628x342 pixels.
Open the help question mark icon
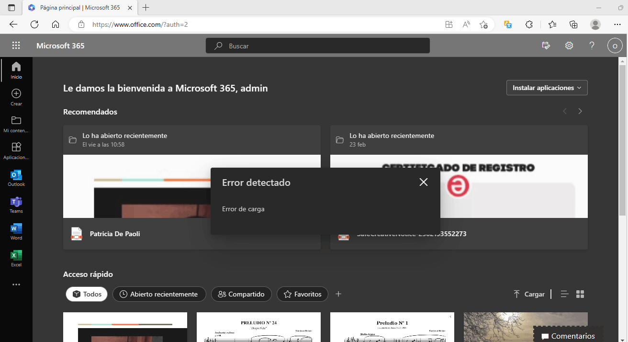(592, 46)
